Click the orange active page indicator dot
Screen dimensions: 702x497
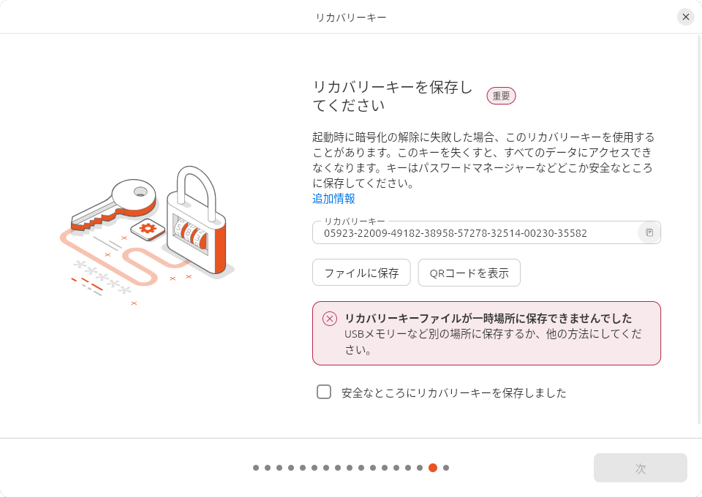(x=433, y=468)
